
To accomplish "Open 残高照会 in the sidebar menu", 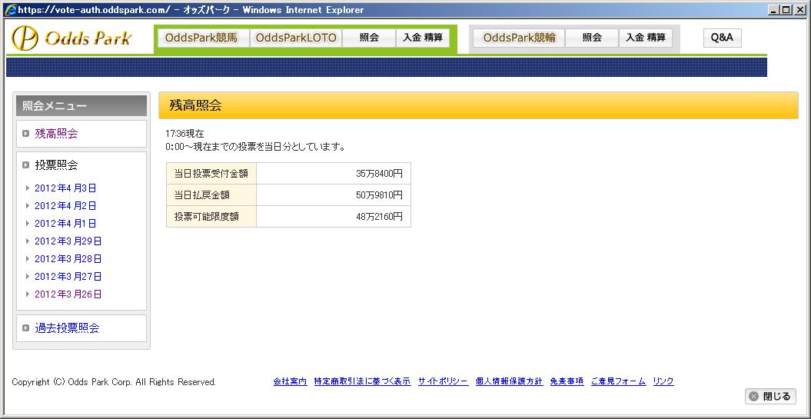I will [56, 134].
